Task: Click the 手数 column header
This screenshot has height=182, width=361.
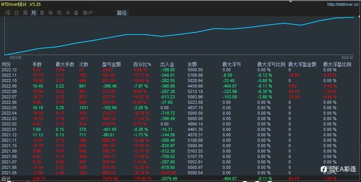Action: pyautogui.click(x=37, y=64)
